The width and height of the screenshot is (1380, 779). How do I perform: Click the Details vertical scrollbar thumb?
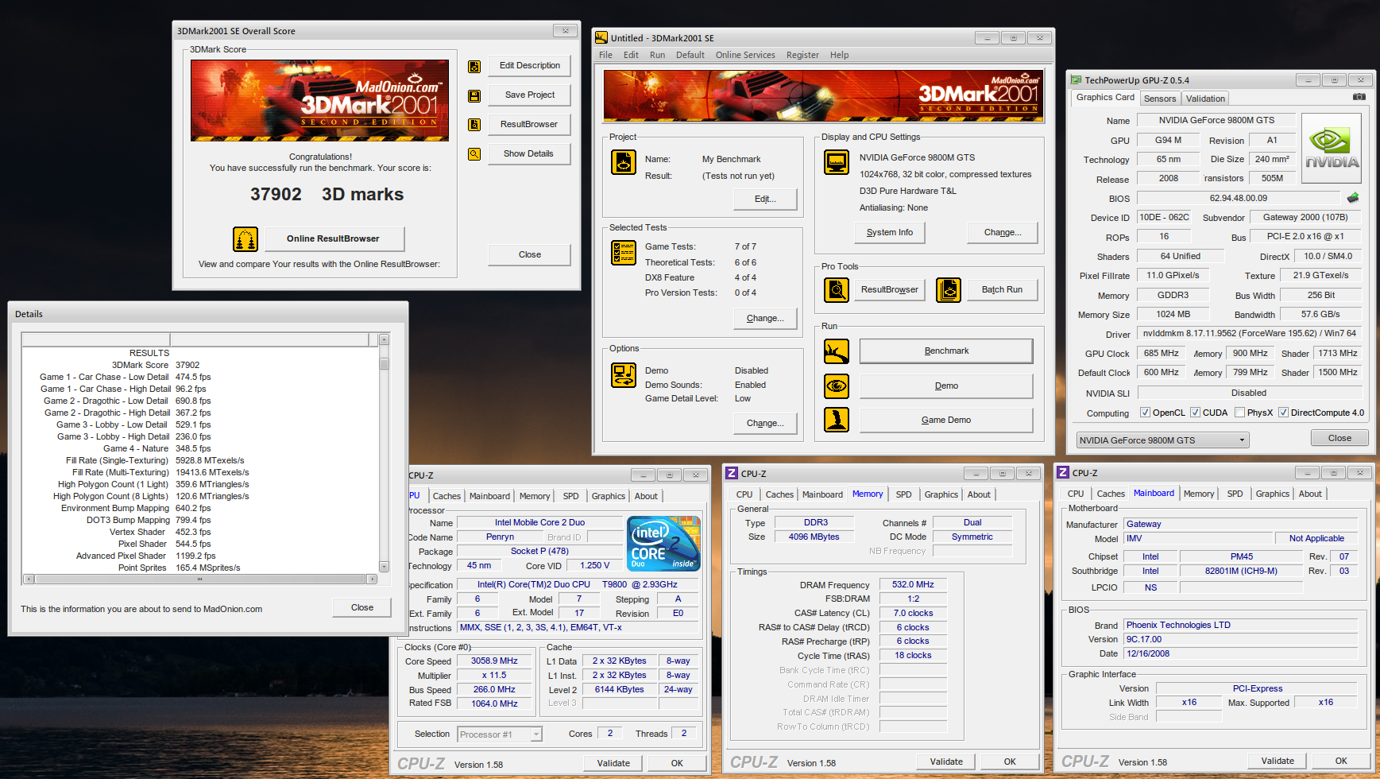click(384, 364)
